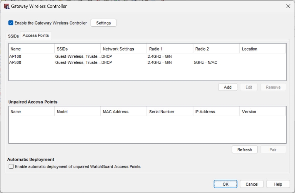Click the SSIDs cell for AP300
Screen dimensions: 295x193
pyautogui.click(x=78, y=62)
